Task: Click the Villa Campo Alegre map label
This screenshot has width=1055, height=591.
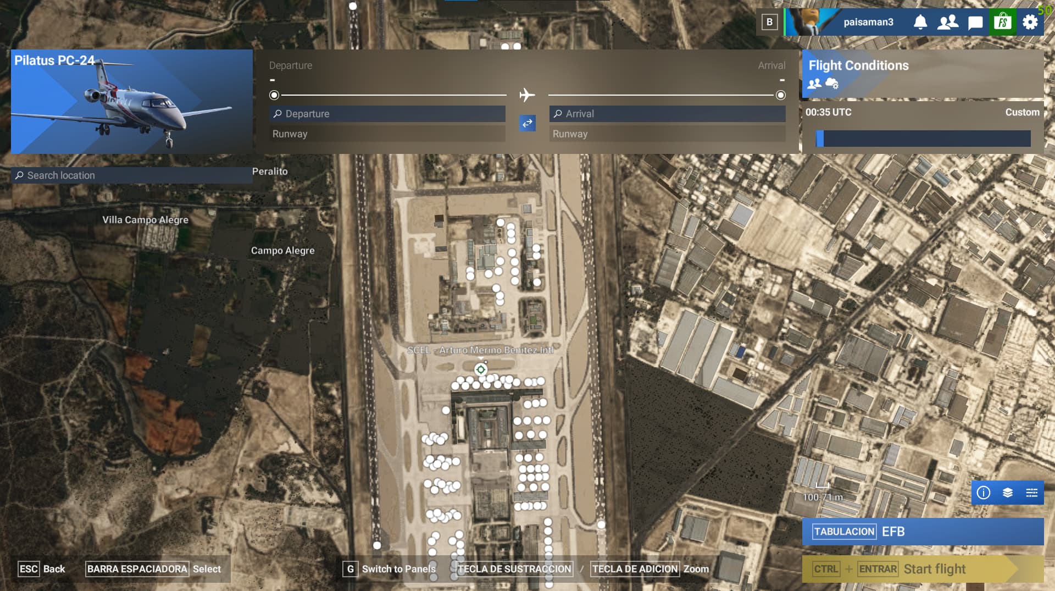Action: (x=145, y=220)
